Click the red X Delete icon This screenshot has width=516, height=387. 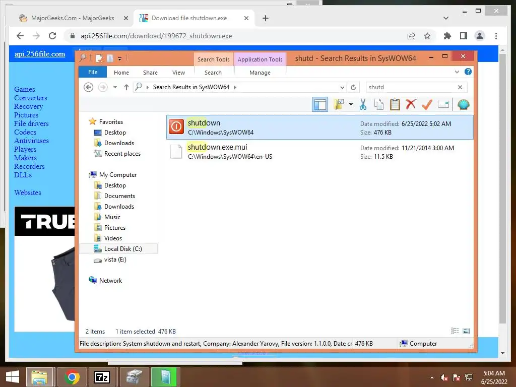(411, 104)
